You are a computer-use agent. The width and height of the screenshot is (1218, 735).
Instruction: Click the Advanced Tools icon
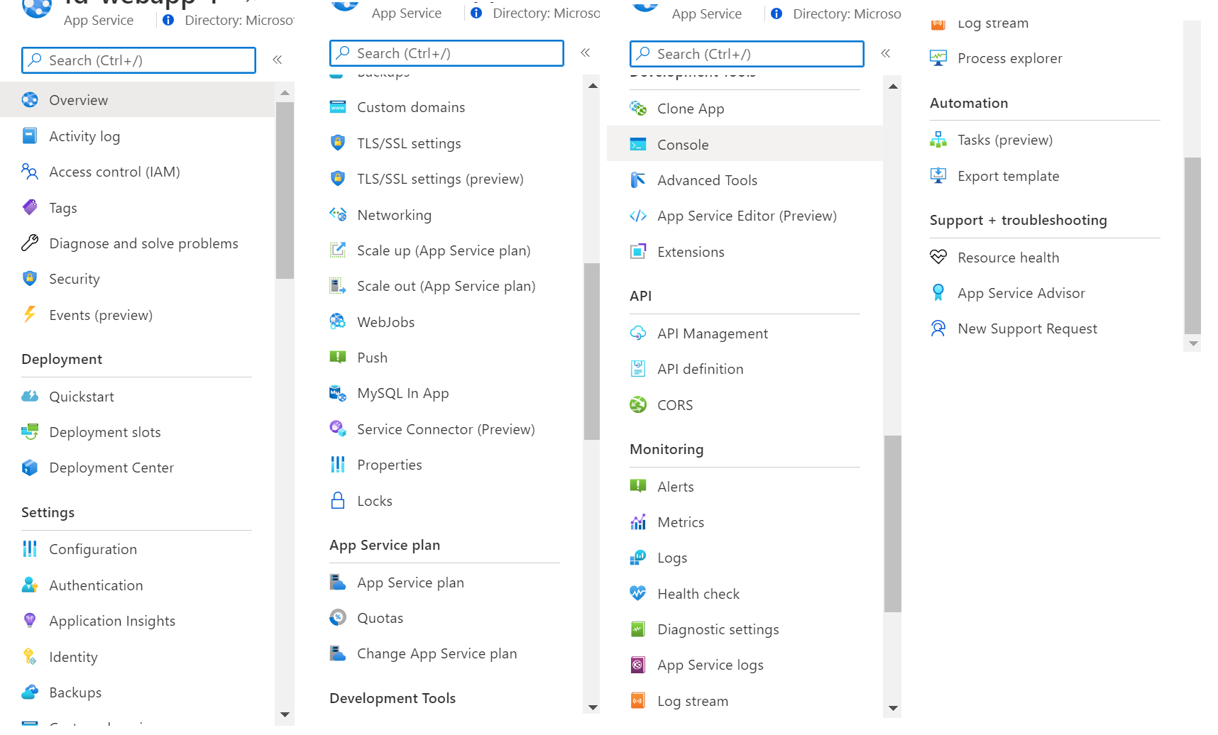[638, 180]
